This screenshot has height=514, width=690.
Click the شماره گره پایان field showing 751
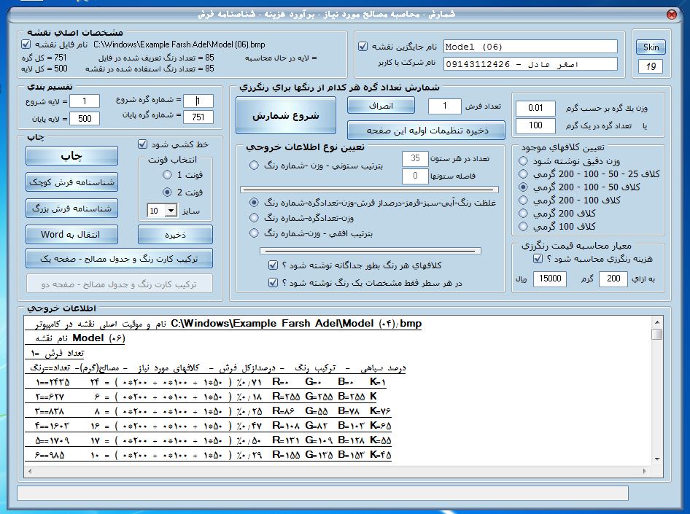click(x=198, y=119)
